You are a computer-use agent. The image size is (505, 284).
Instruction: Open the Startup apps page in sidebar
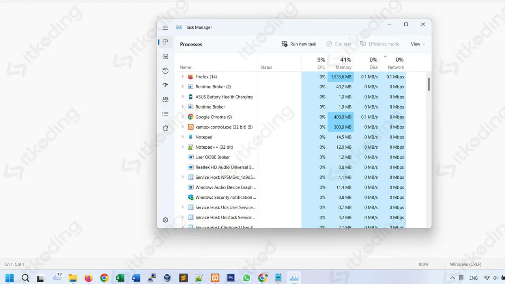pos(165,85)
